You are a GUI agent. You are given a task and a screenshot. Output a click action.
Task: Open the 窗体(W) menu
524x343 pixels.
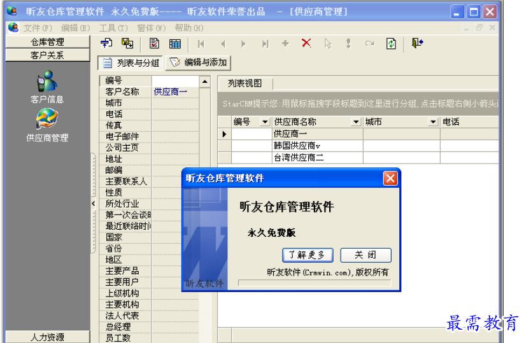152,28
